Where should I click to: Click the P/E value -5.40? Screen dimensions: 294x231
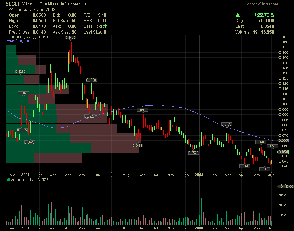click(x=101, y=15)
